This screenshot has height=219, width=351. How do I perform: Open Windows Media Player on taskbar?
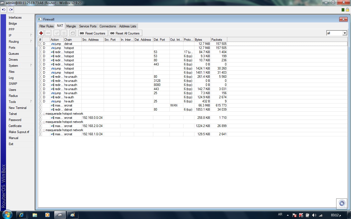(x=47, y=215)
